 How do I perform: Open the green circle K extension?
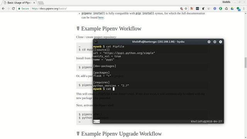point(220,8)
